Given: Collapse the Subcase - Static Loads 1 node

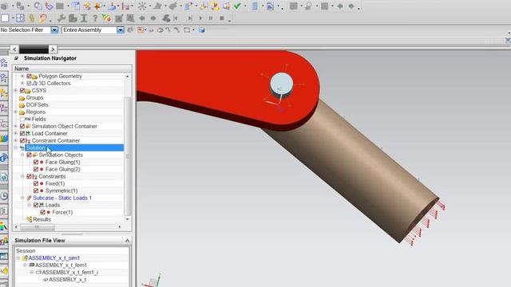Looking at the screenshot, I should pos(22,198).
